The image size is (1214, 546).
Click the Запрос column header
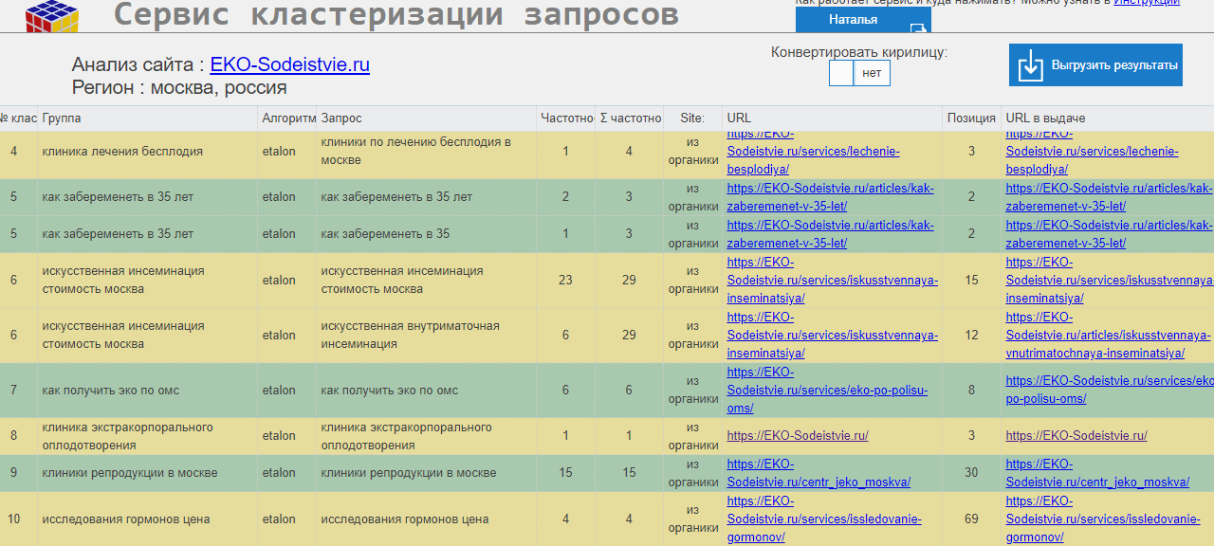coord(426,118)
